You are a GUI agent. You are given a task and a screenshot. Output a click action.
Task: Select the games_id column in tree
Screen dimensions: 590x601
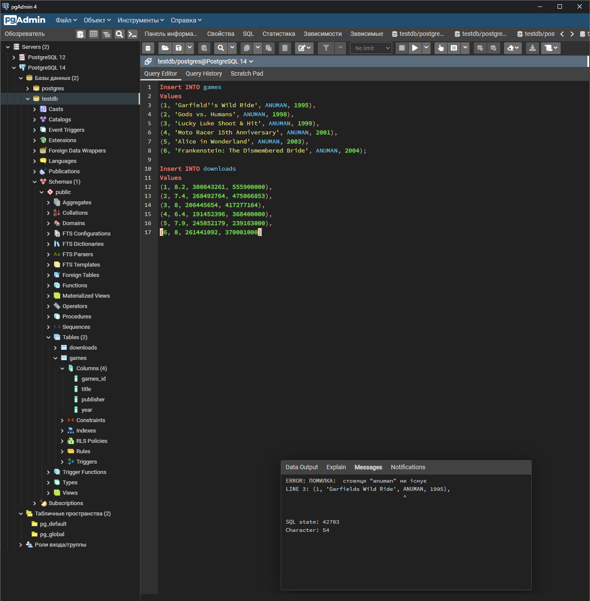[93, 379]
